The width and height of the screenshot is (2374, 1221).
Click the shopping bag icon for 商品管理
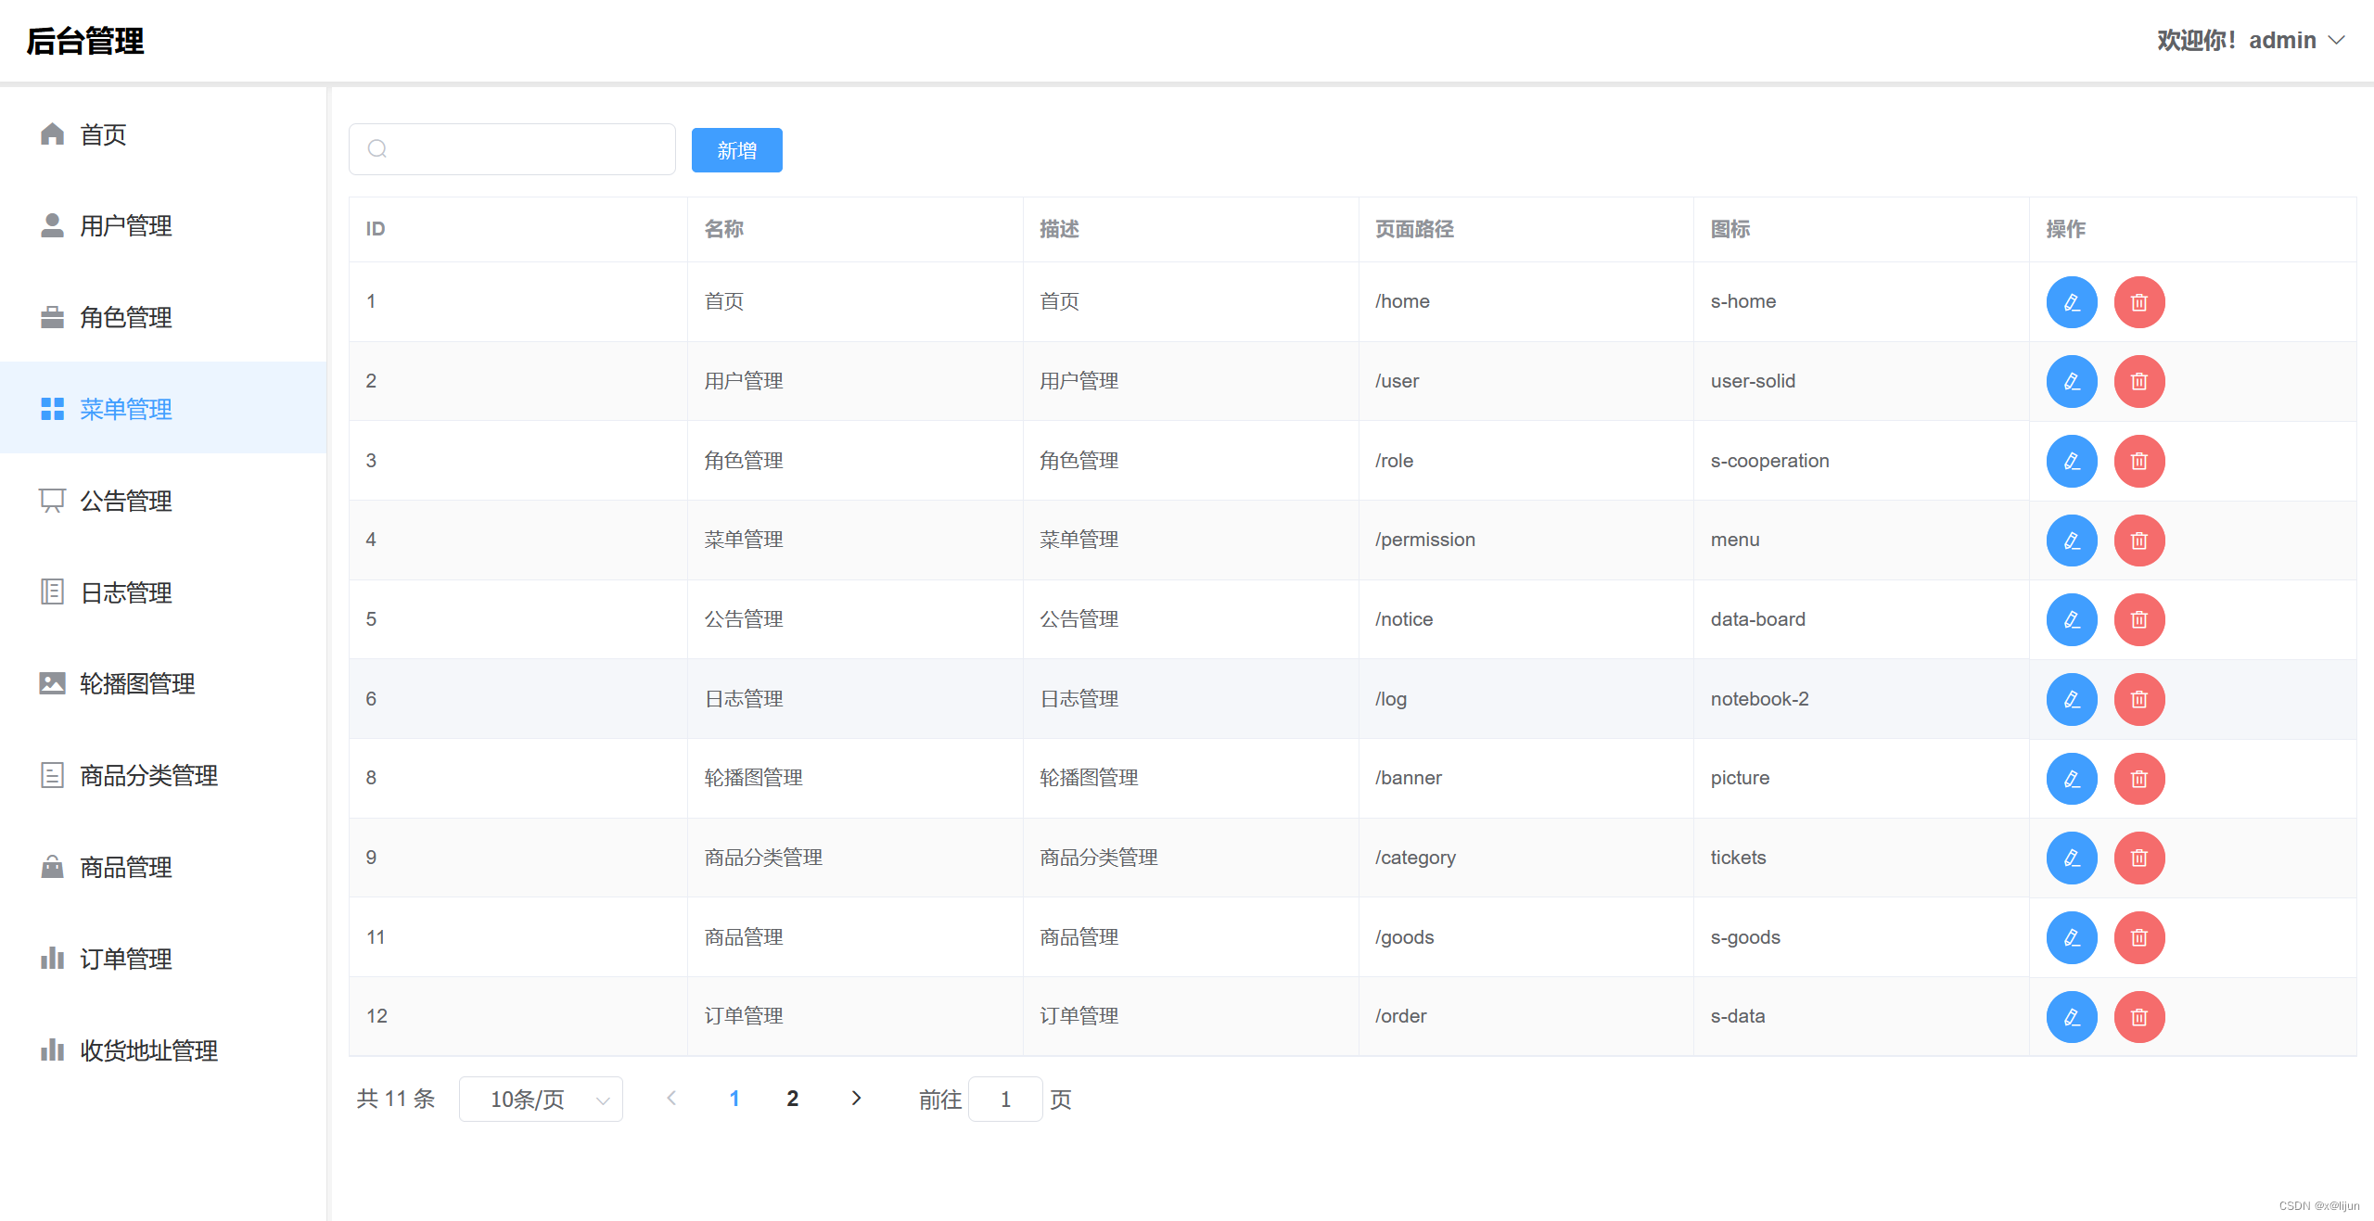pos(52,867)
